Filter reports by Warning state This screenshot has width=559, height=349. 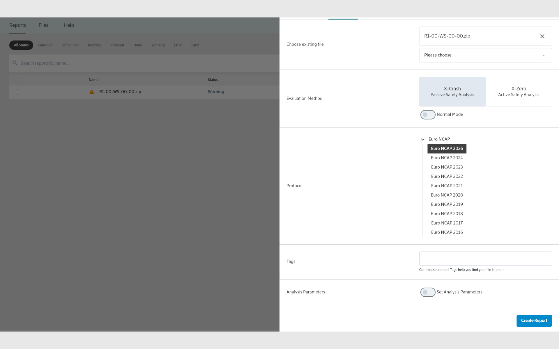pyautogui.click(x=158, y=45)
